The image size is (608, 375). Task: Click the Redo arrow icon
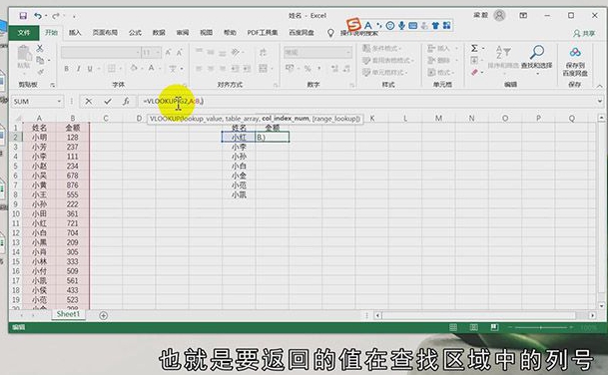pyautogui.click(x=56, y=16)
